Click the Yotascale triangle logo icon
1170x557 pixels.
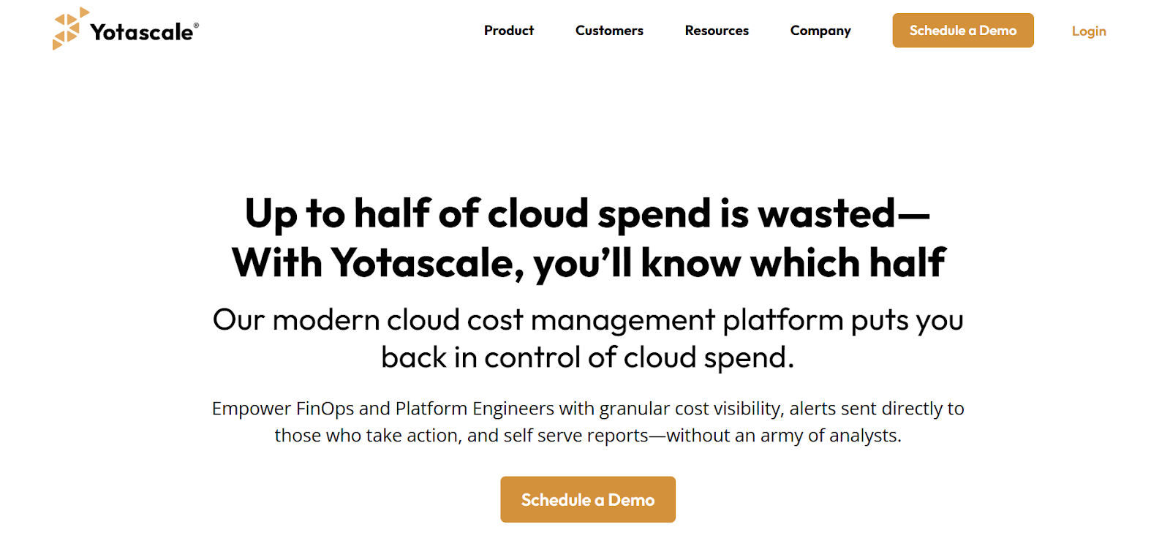tap(66, 29)
